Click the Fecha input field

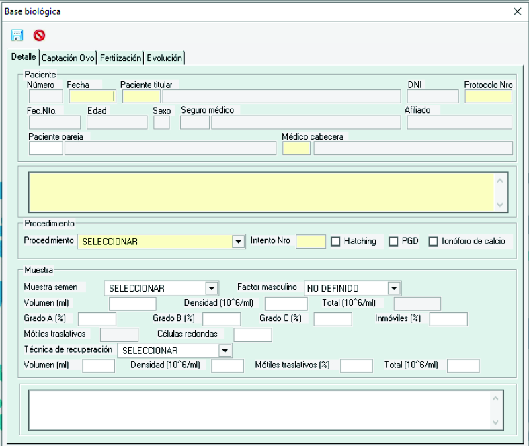tap(92, 97)
